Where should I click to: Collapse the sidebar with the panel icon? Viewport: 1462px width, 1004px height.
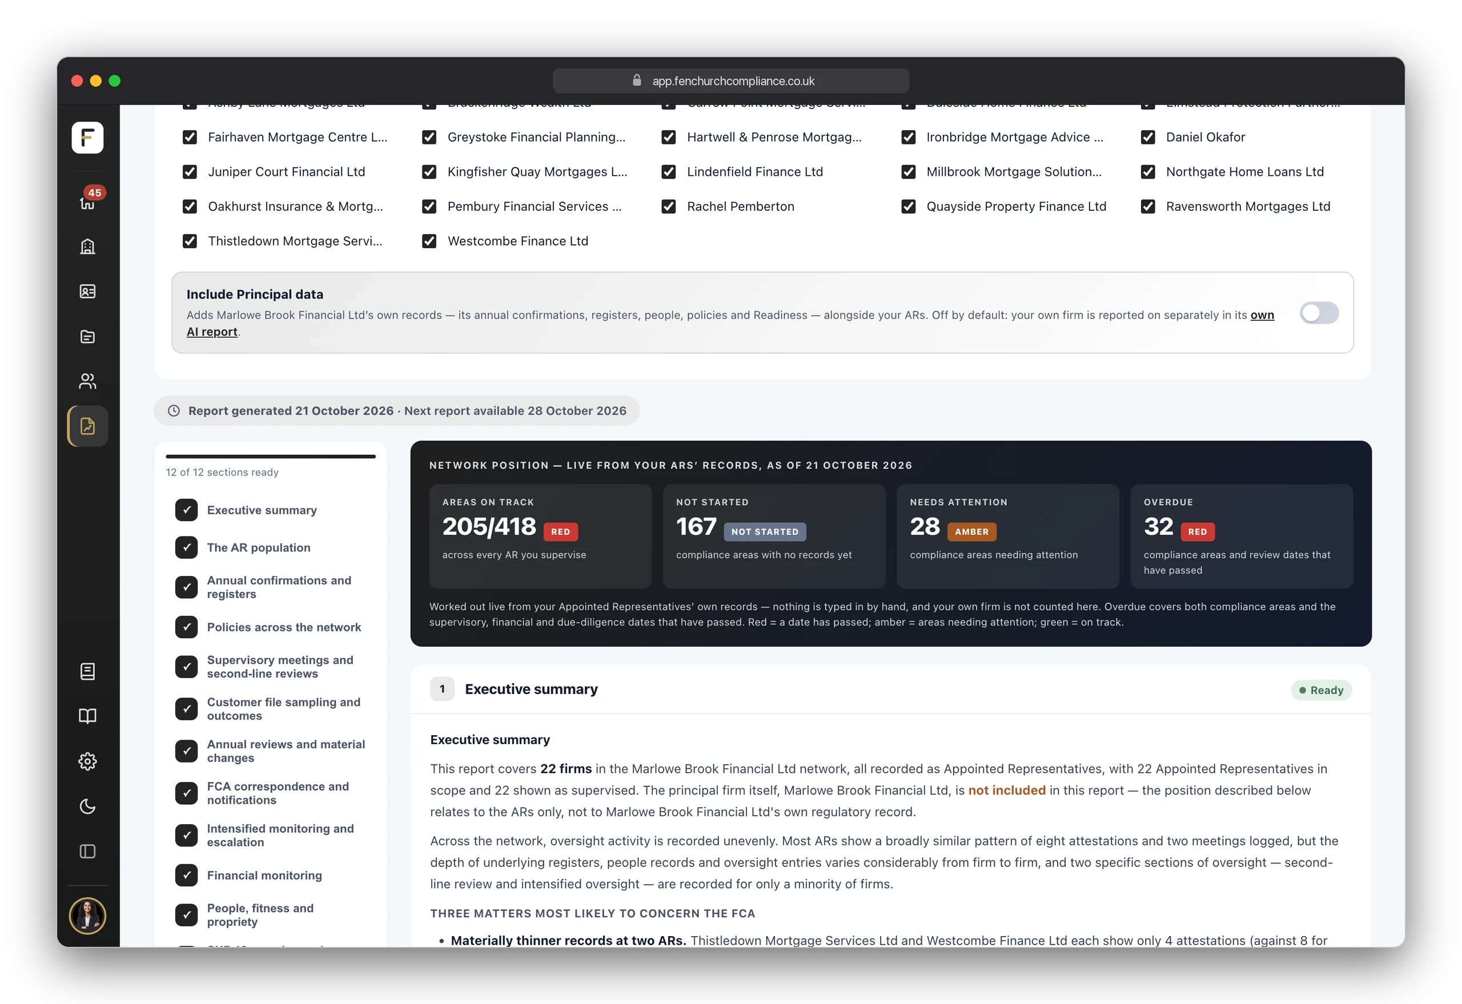[x=87, y=851]
